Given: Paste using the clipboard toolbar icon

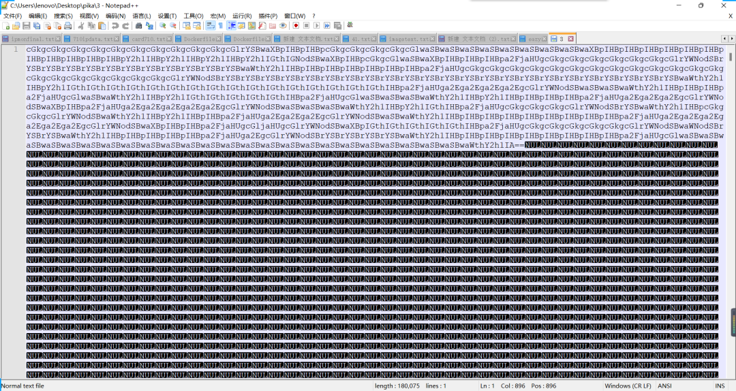Looking at the screenshot, I should point(102,26).
